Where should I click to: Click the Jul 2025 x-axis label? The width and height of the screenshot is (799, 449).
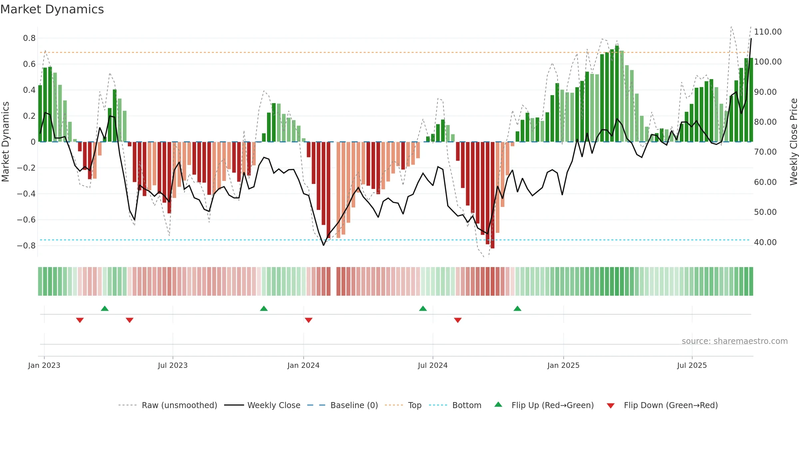(x=692, y=366)
